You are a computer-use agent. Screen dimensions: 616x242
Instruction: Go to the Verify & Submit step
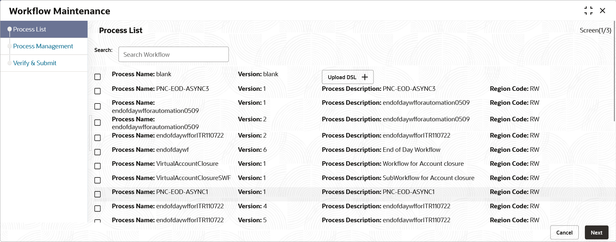point(35,63)
